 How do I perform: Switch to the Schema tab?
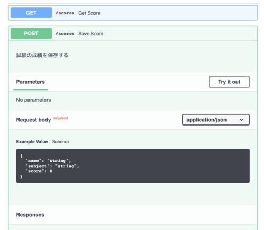point(60,142)
